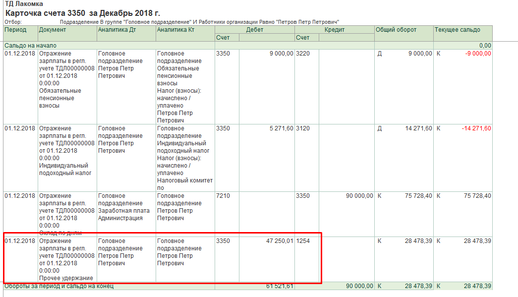
Task: Select total turnover 14 271,60
Action: pos(418,128)
